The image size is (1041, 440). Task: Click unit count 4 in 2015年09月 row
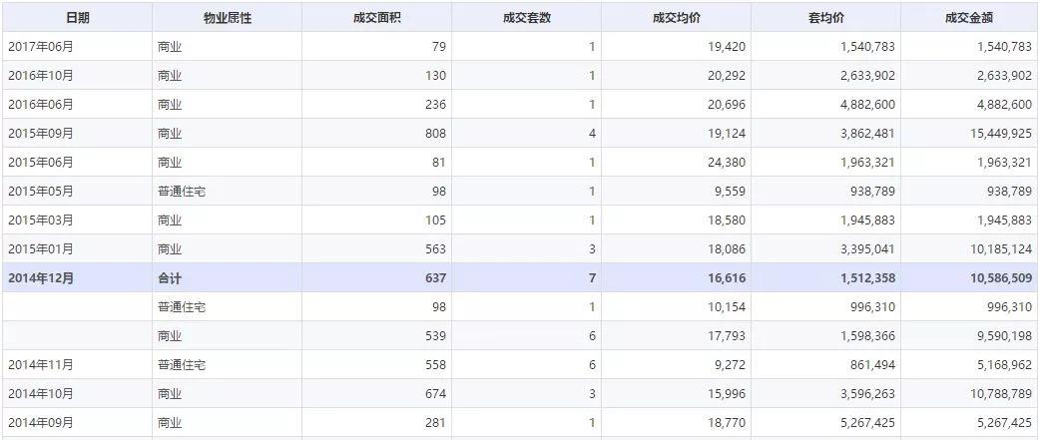coord(592,134)
